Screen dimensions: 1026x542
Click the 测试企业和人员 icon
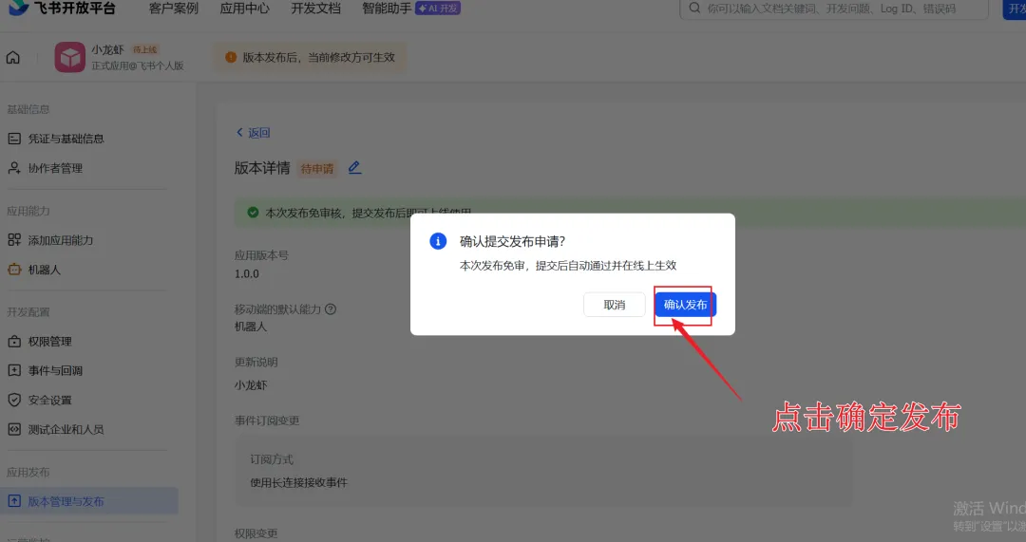[x=14, y=430]
